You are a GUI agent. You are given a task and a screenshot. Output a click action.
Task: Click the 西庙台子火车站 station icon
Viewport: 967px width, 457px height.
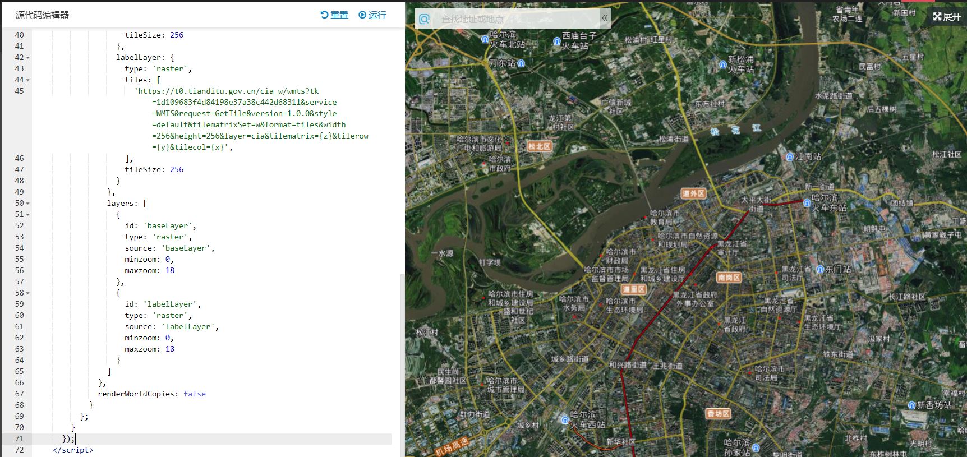pos(557,41)
